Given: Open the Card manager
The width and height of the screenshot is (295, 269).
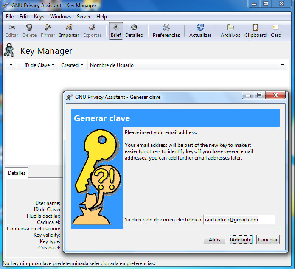Looking at the screenshot, I should (276, 31).
